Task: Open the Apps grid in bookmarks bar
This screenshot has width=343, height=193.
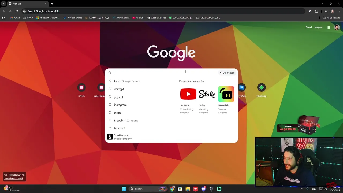Action: [3, 18]
